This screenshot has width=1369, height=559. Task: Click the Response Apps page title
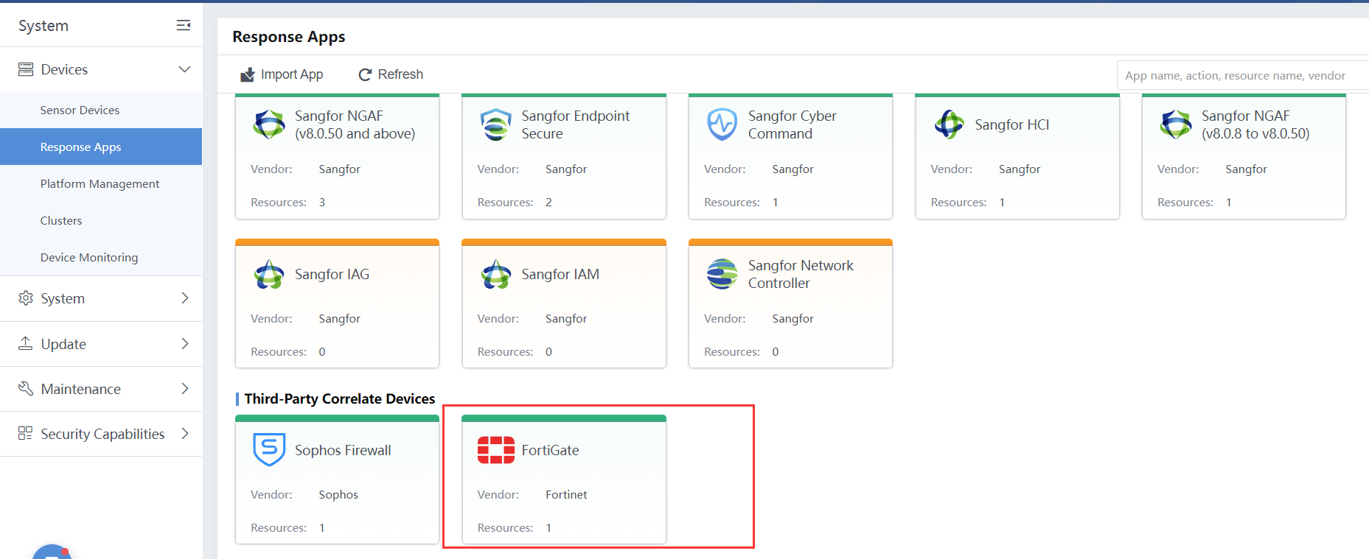pos(289,37)
